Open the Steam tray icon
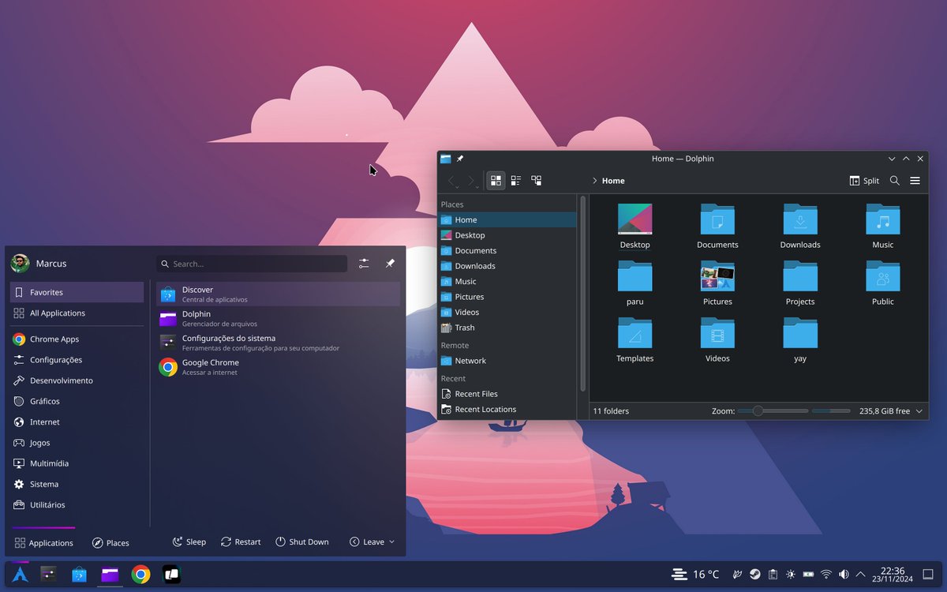This screenshot has height=592, width=947. pos(755,575)
